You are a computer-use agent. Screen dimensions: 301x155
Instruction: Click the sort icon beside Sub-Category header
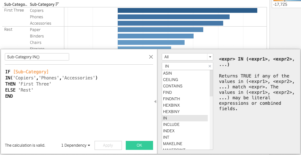tap(57, 4)
